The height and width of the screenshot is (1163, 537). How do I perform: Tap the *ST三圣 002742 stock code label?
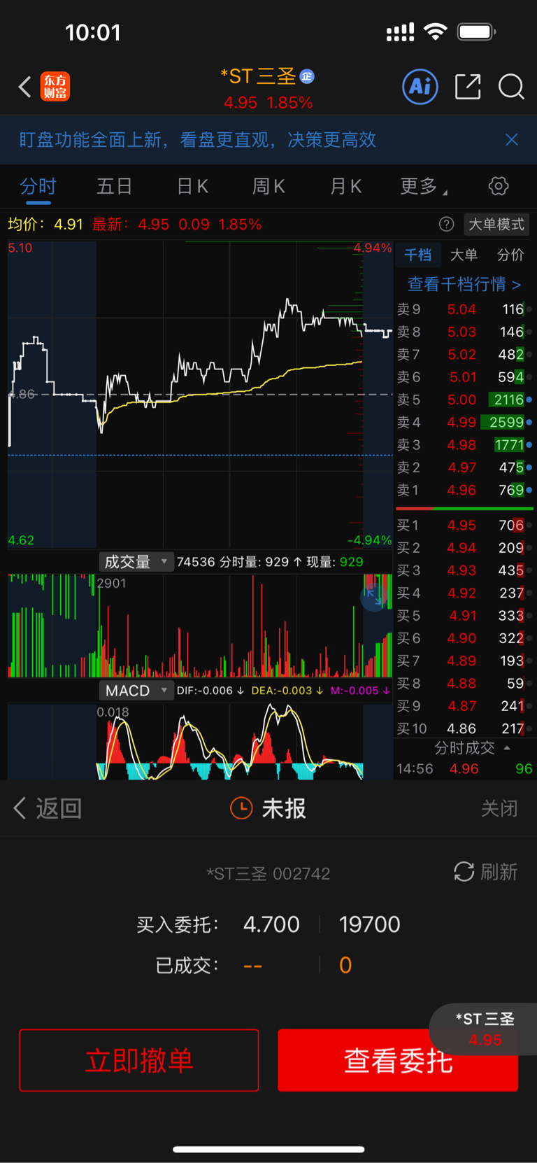click(268, 873)
